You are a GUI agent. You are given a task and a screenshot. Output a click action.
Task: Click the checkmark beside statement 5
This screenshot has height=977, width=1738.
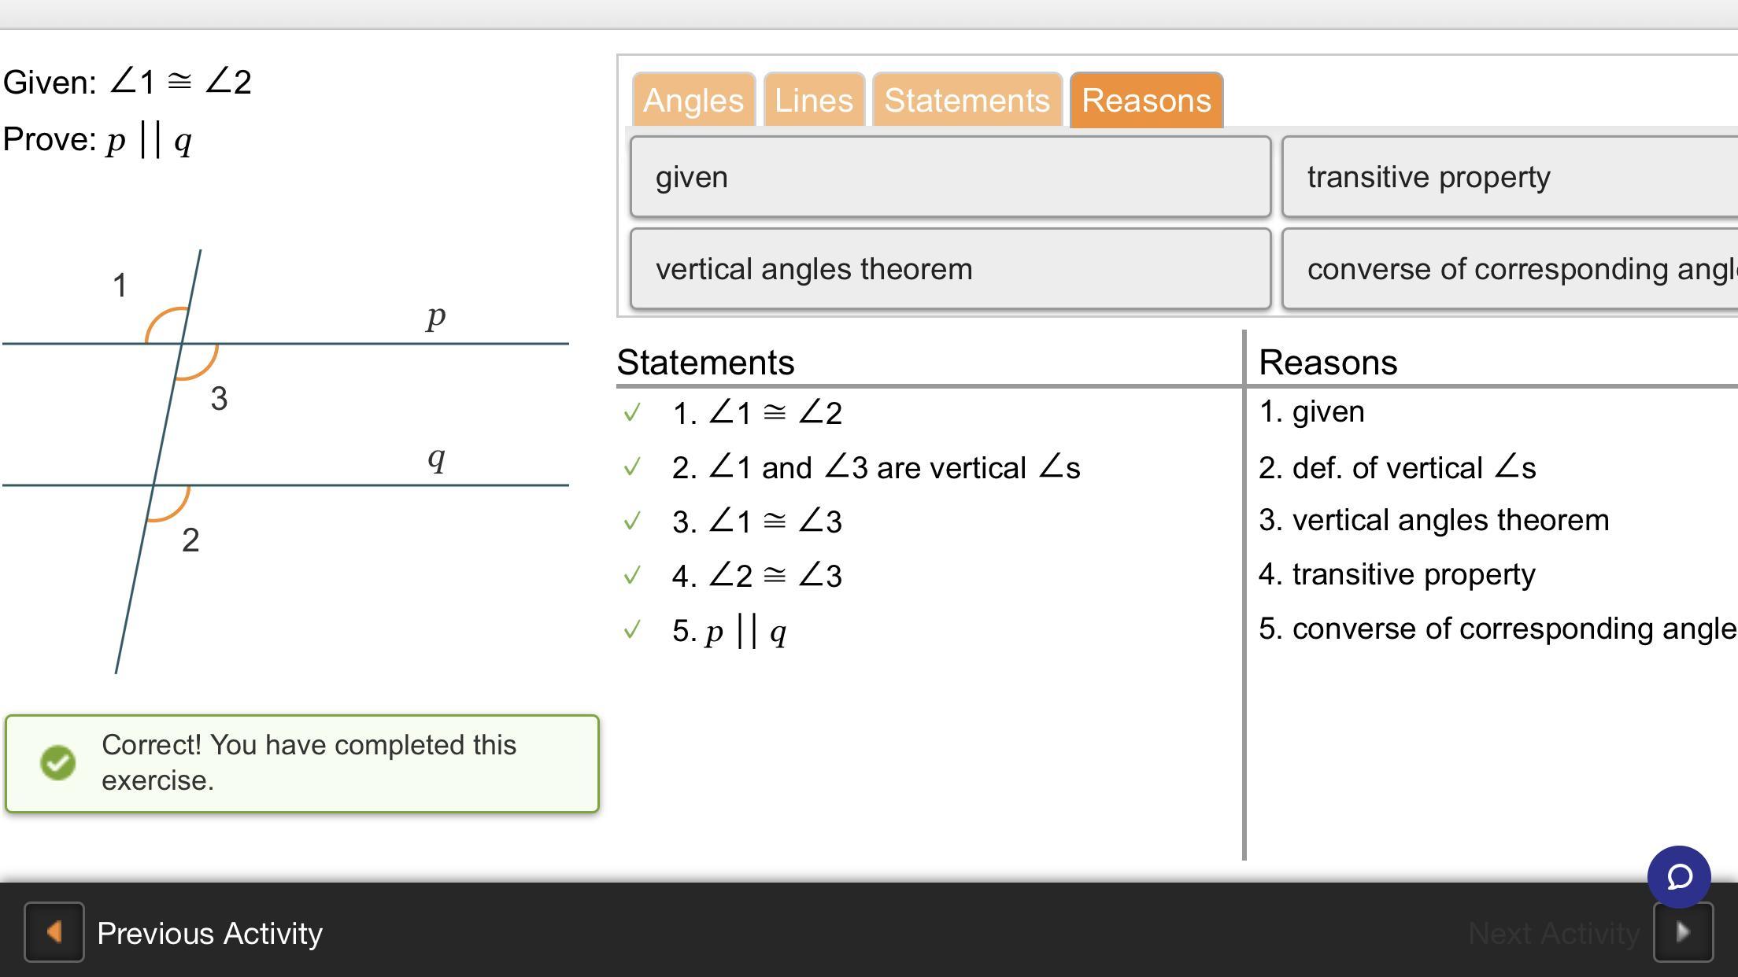[x=631, y=629]
